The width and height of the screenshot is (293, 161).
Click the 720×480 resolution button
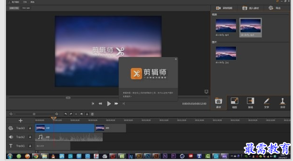26,8
